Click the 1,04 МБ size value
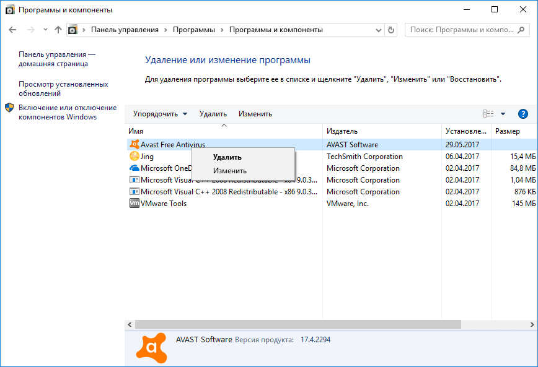 (x=523, y=180)
